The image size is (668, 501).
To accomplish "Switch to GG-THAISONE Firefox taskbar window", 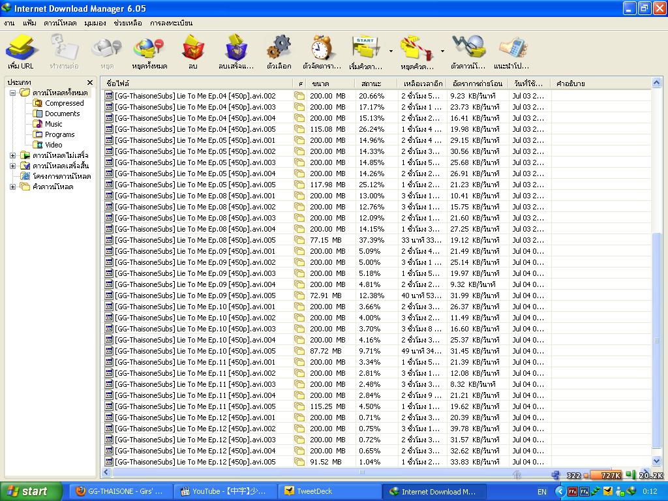I will (120, 491).
